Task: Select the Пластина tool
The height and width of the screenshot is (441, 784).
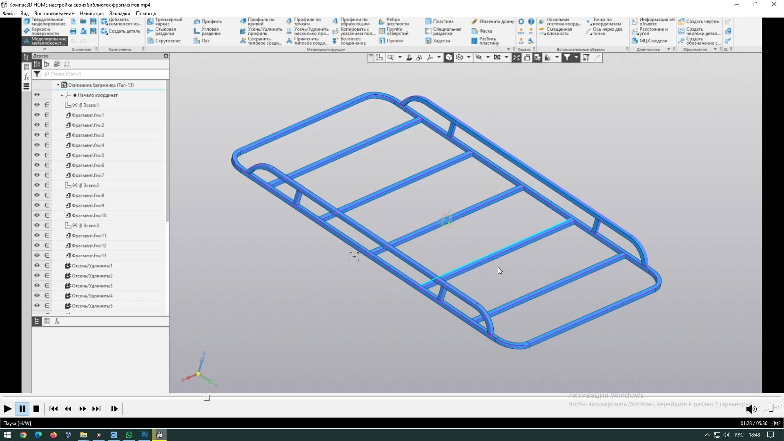Action: point(428,21)
